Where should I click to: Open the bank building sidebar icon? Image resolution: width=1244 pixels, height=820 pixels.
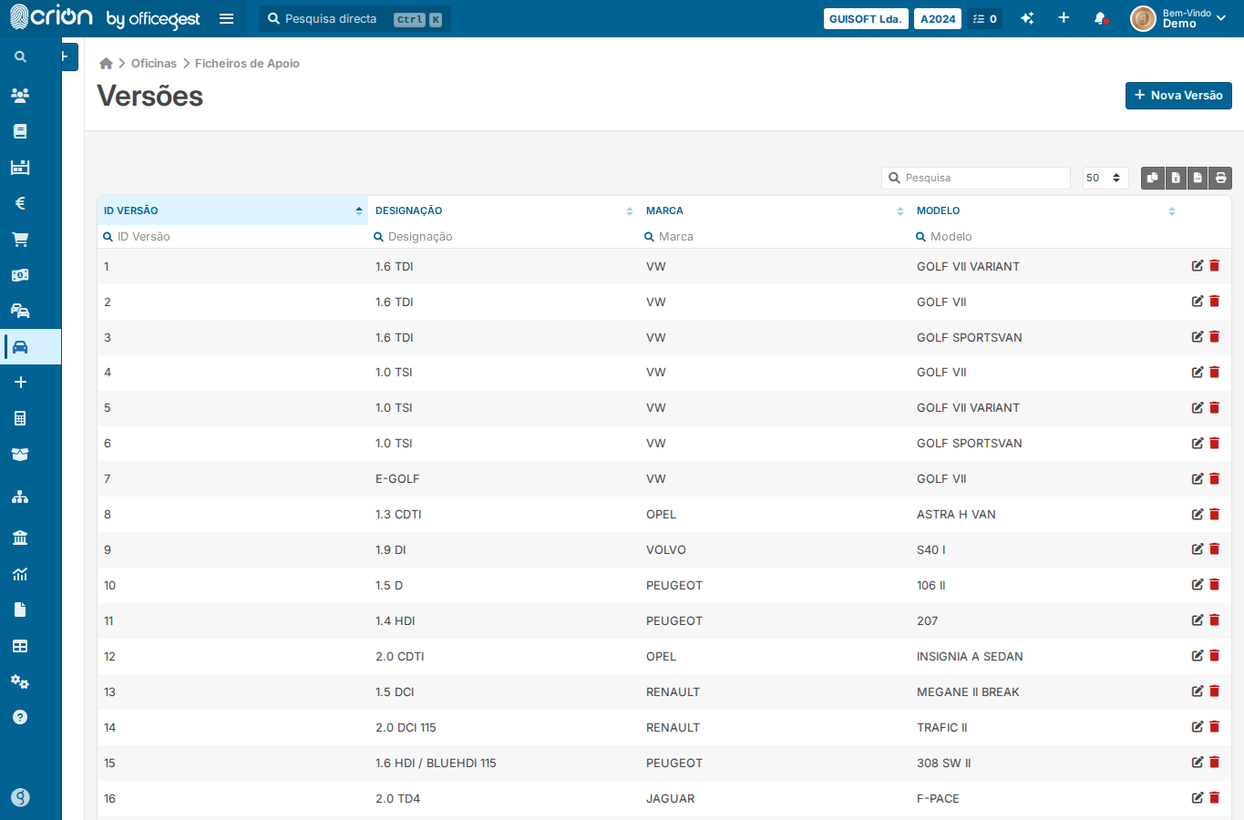coord(20,538)
